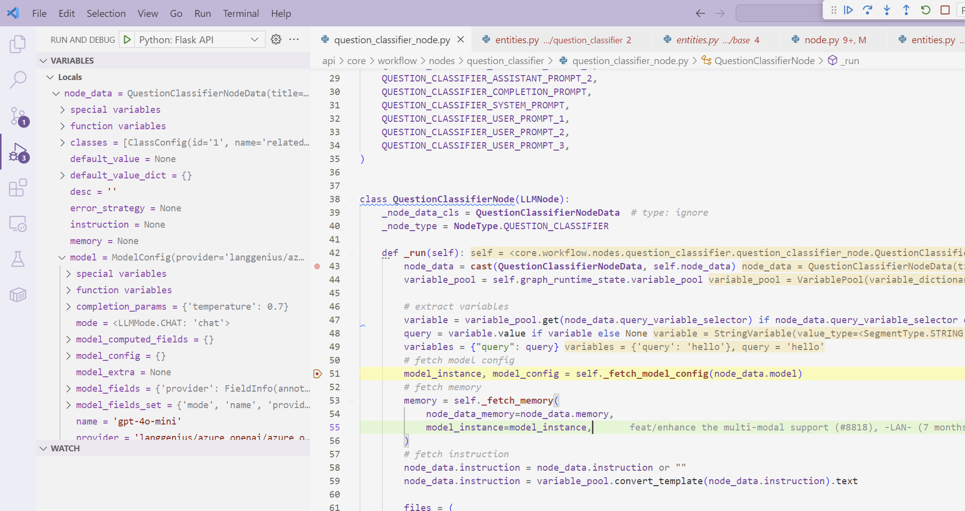Step out in the debug toolbar
965x511 pixels.
[x=906, y=10]
